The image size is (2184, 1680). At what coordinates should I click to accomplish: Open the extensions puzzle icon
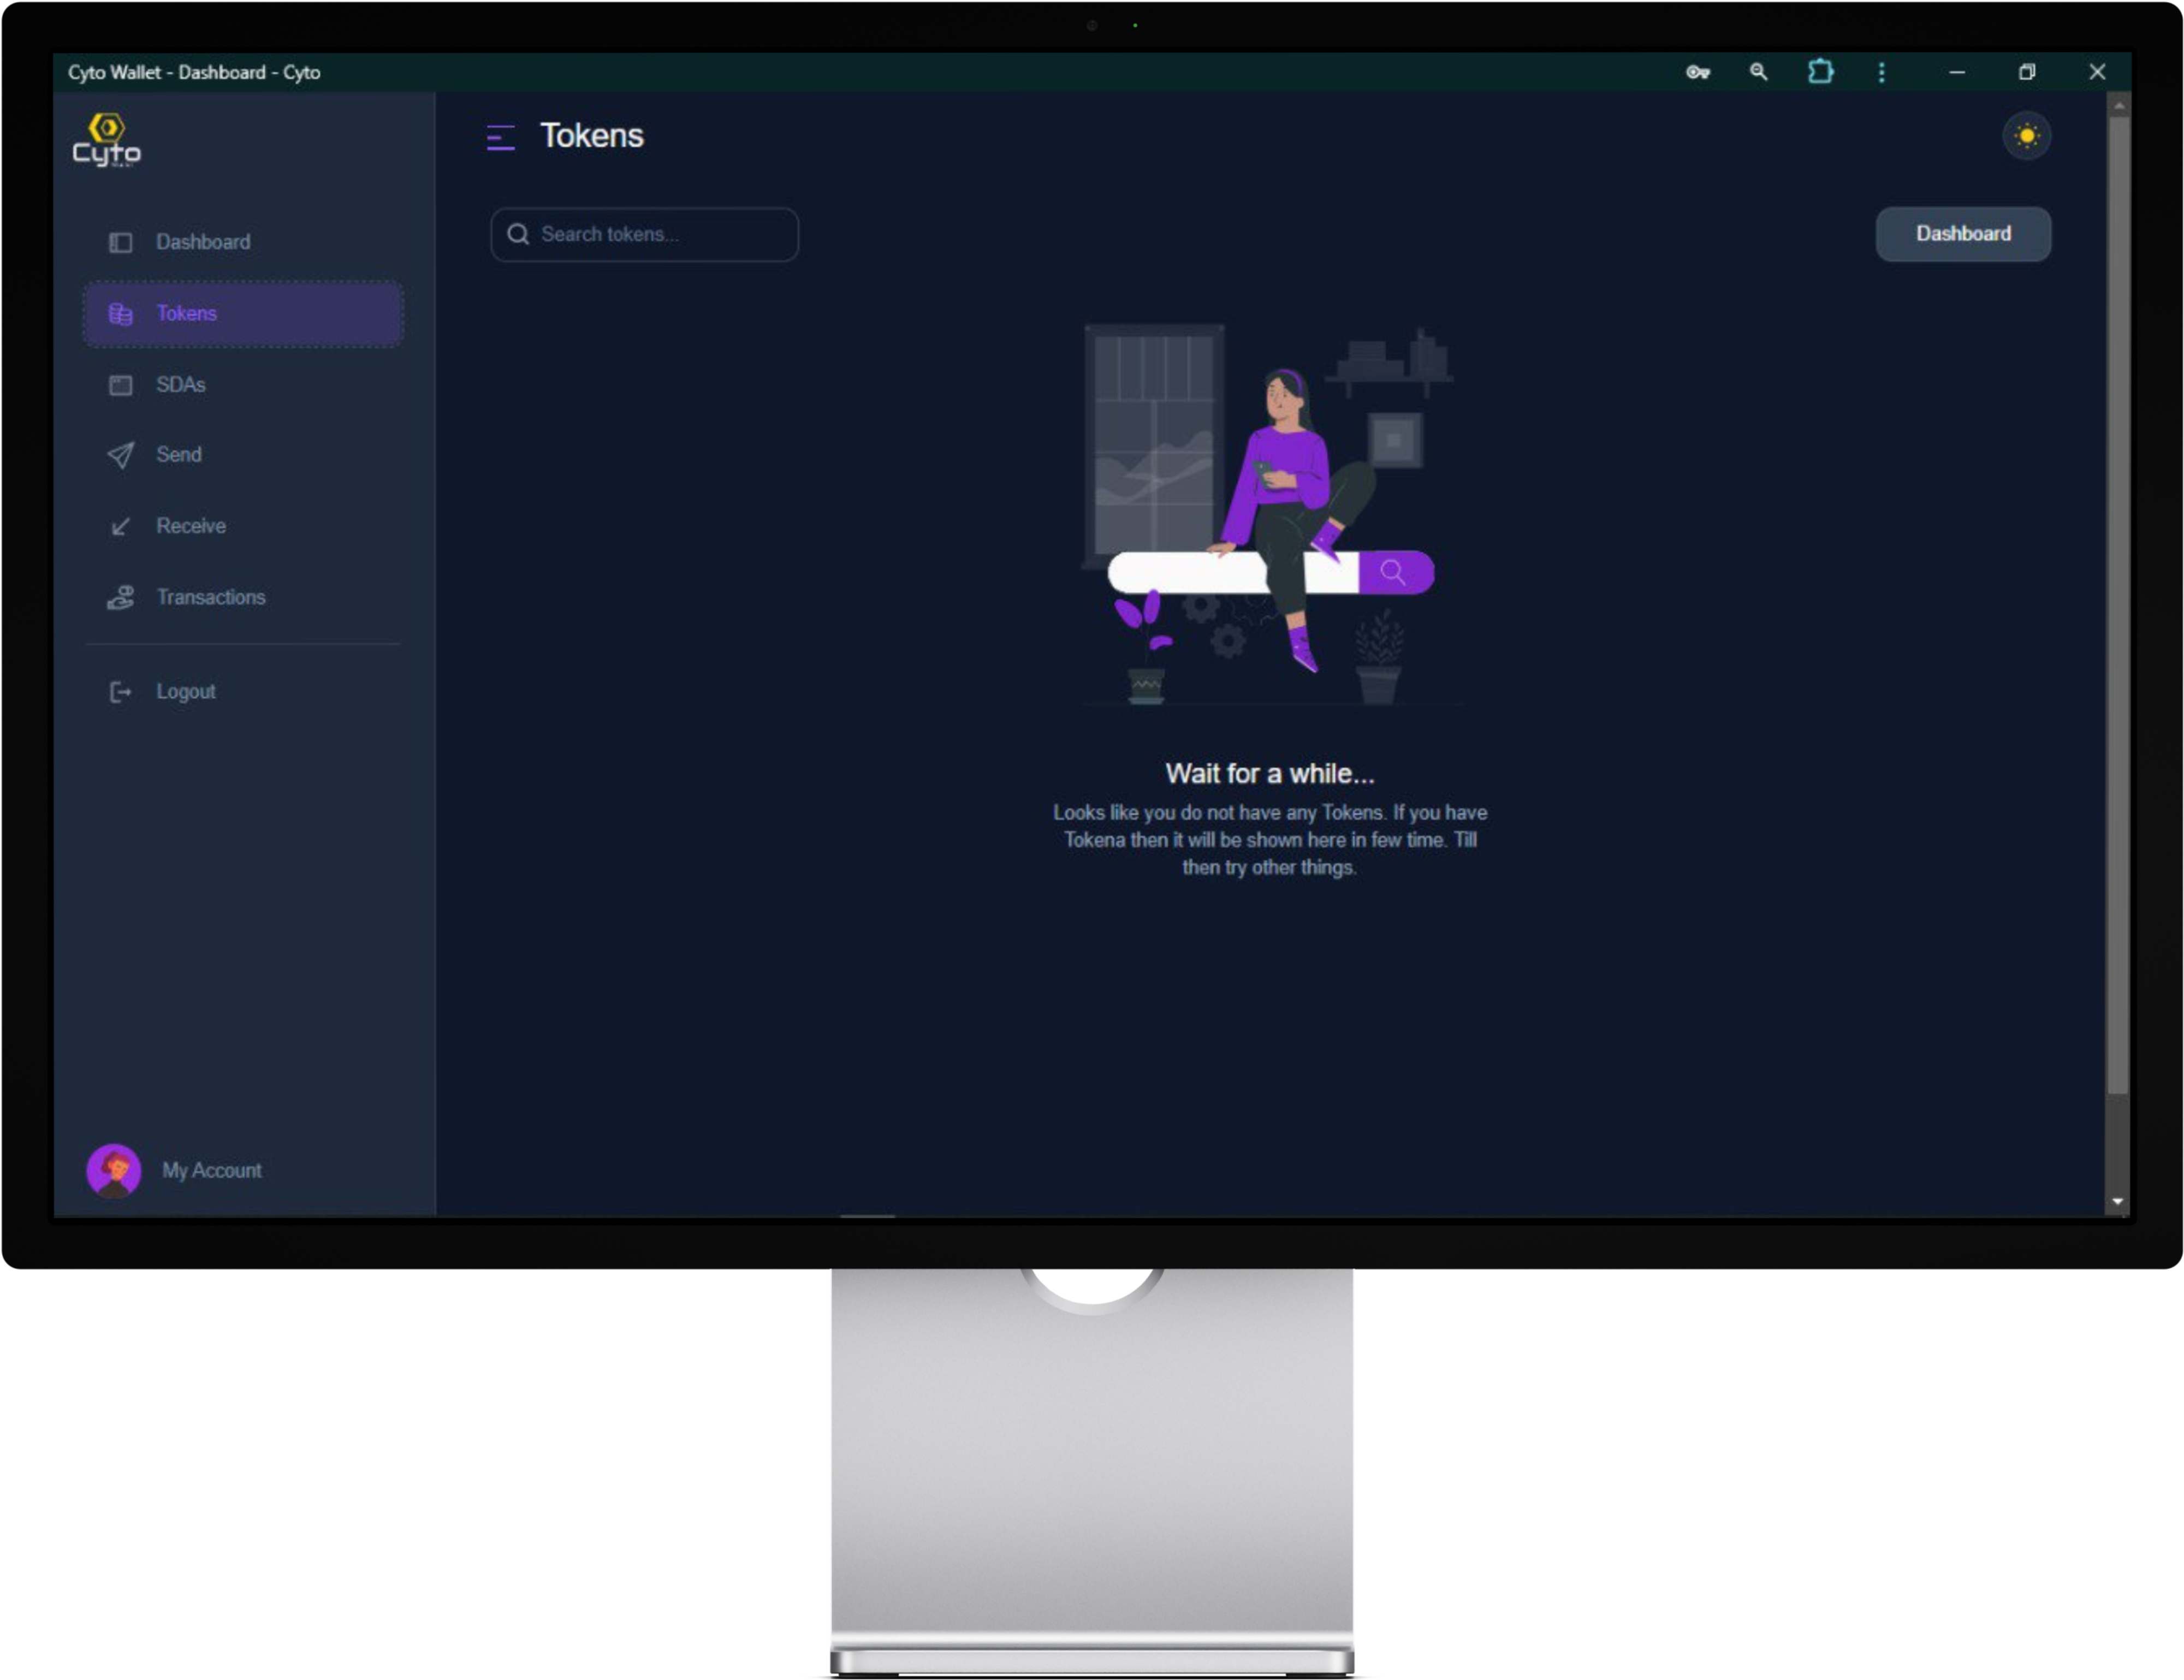point(1820,72)
